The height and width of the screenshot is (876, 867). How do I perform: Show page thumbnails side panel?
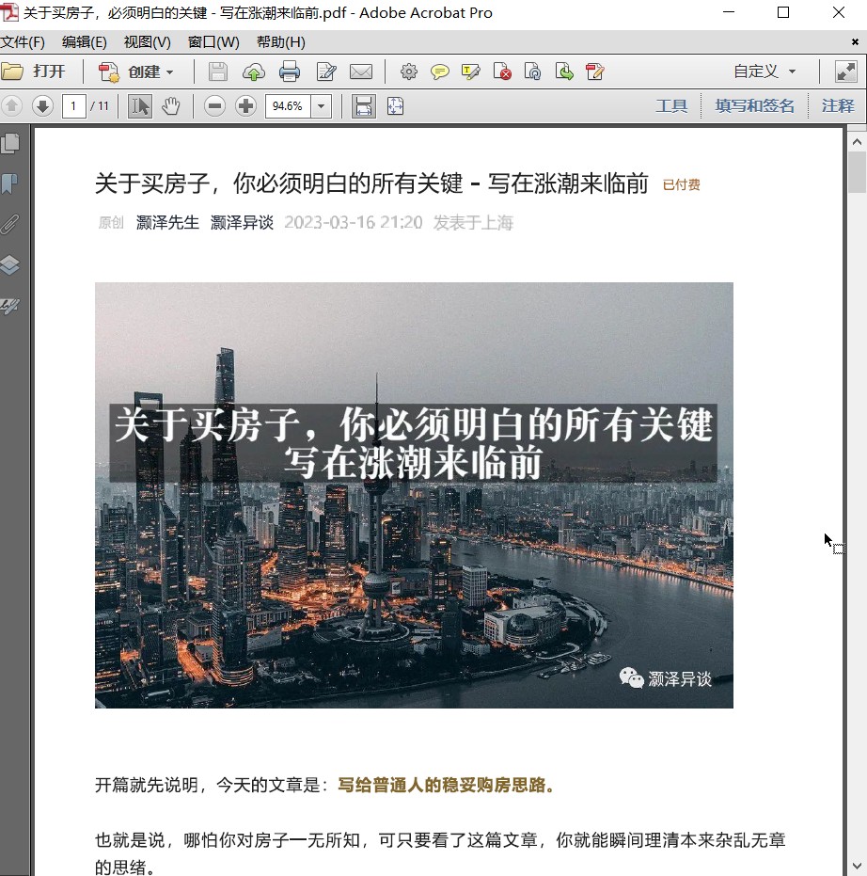click(x=10, y=143)
